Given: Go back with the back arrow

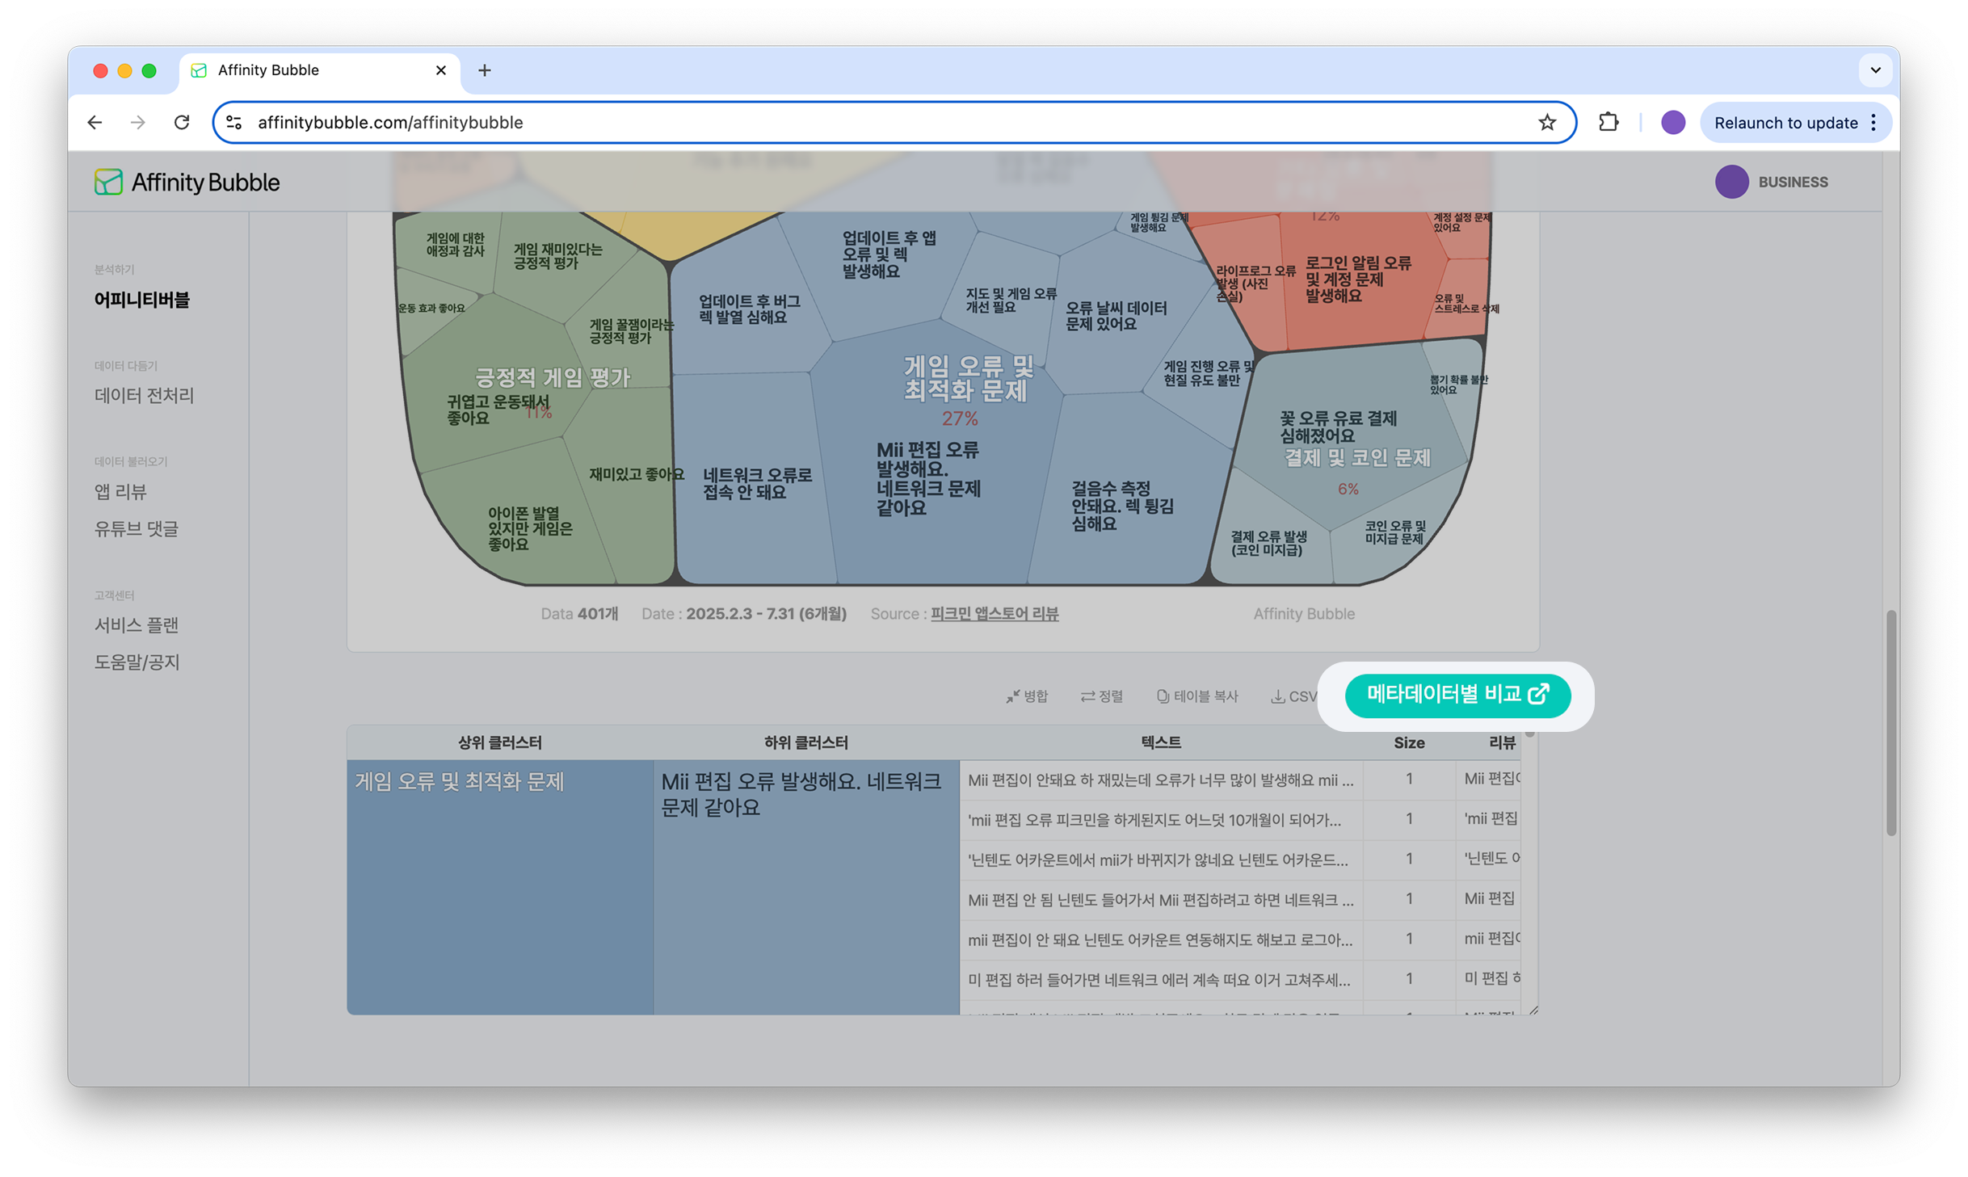Looking at the screenshot, I should (95, 122).
